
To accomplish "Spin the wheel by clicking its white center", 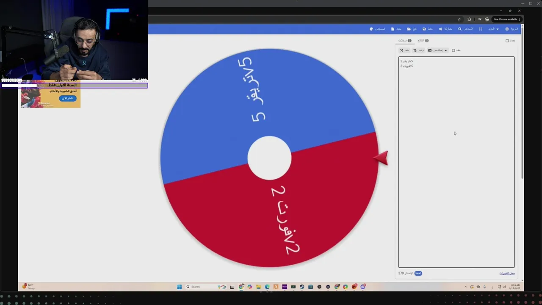I will [x=269, y=158].
